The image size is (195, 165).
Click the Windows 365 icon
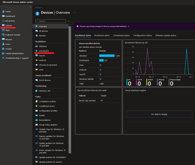[37, 91]
